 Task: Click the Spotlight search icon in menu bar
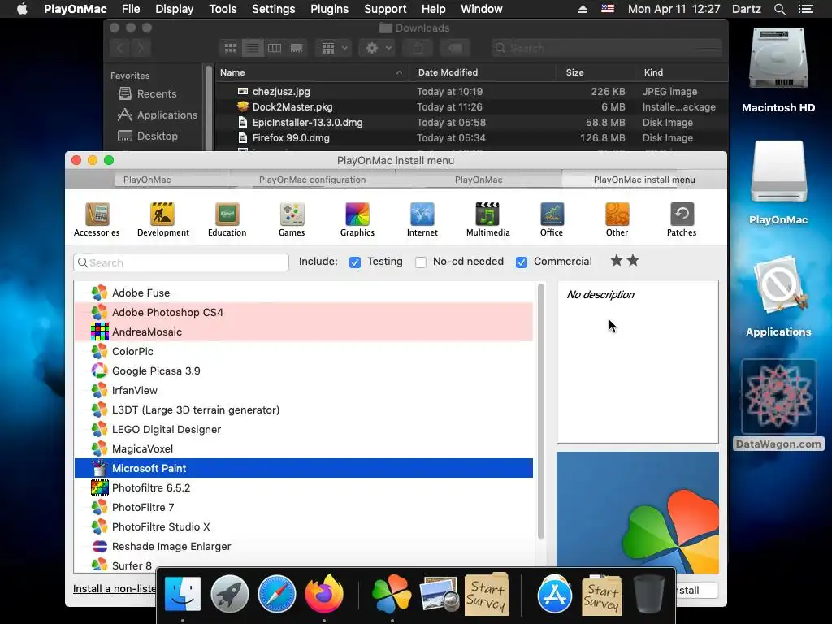tap(779, 9)
